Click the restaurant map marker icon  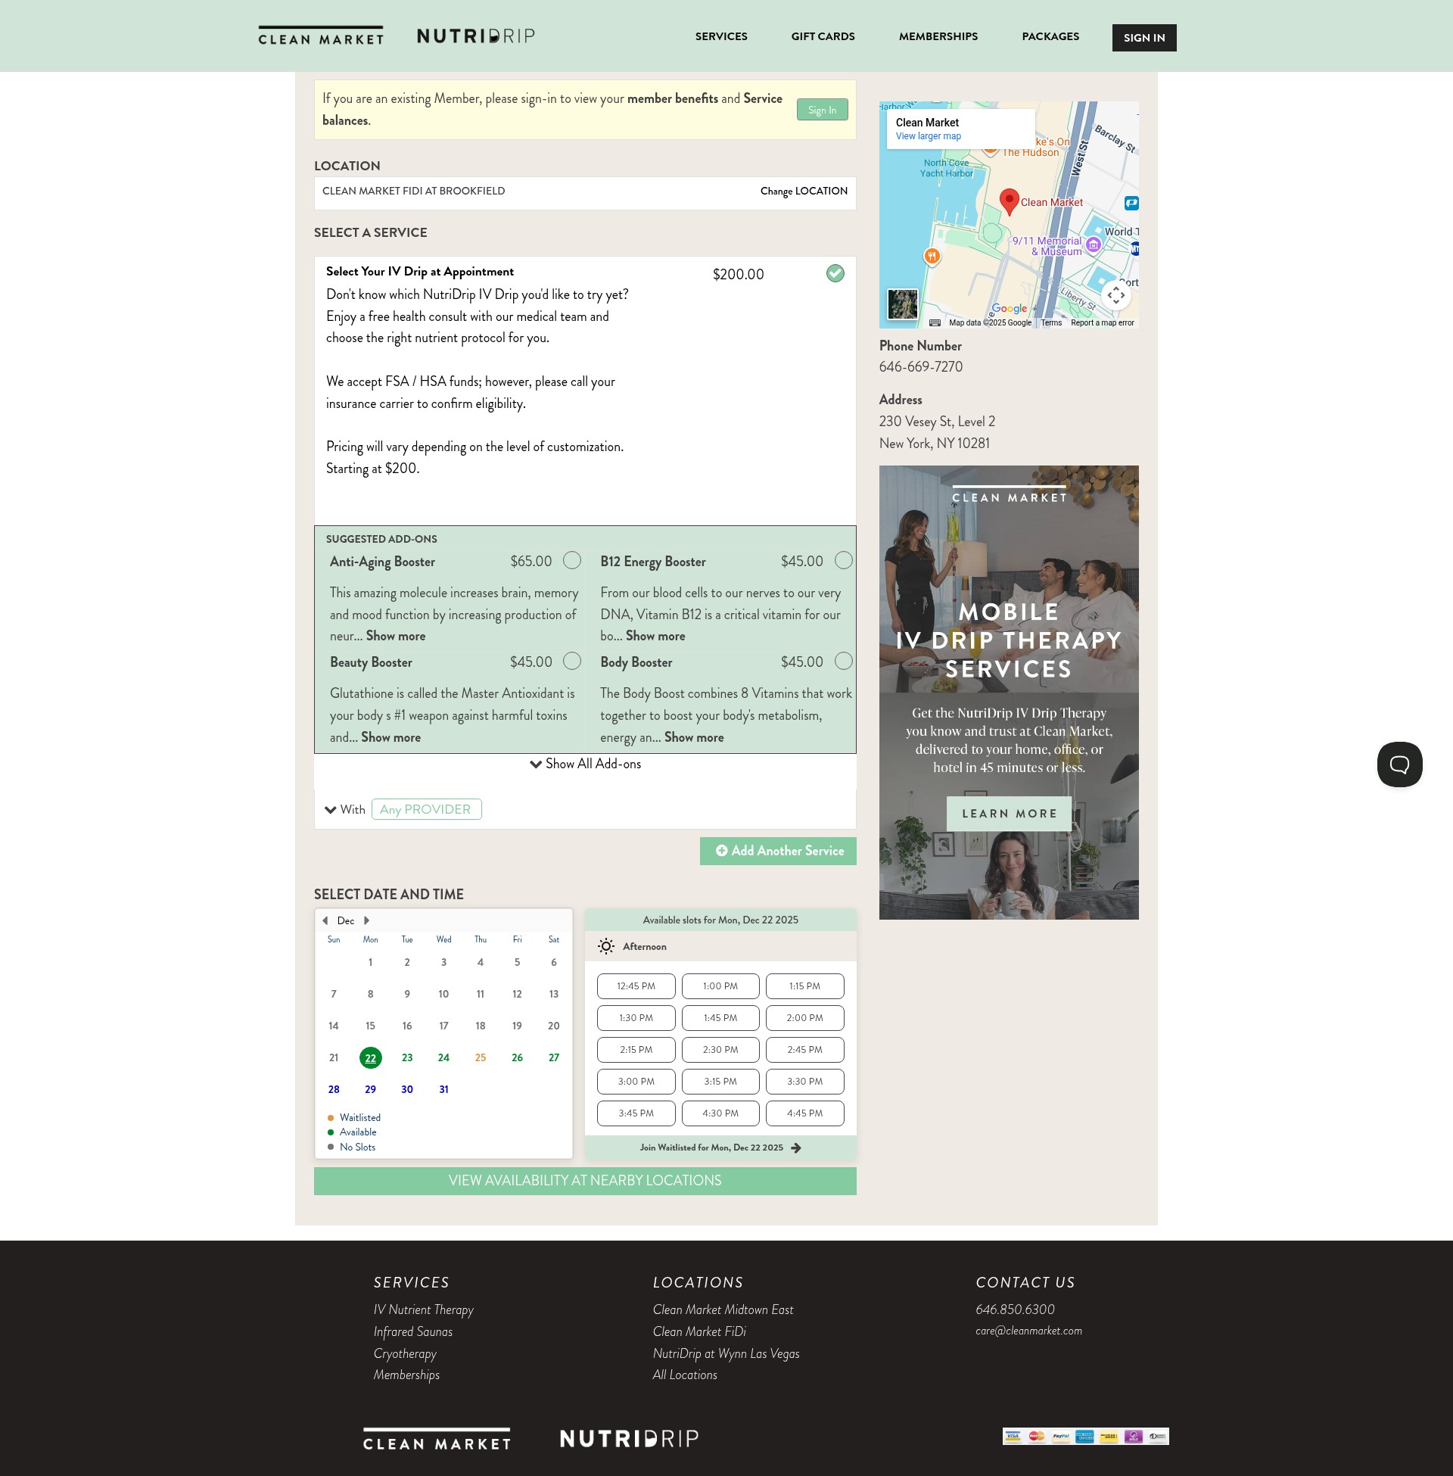(931, 257)
